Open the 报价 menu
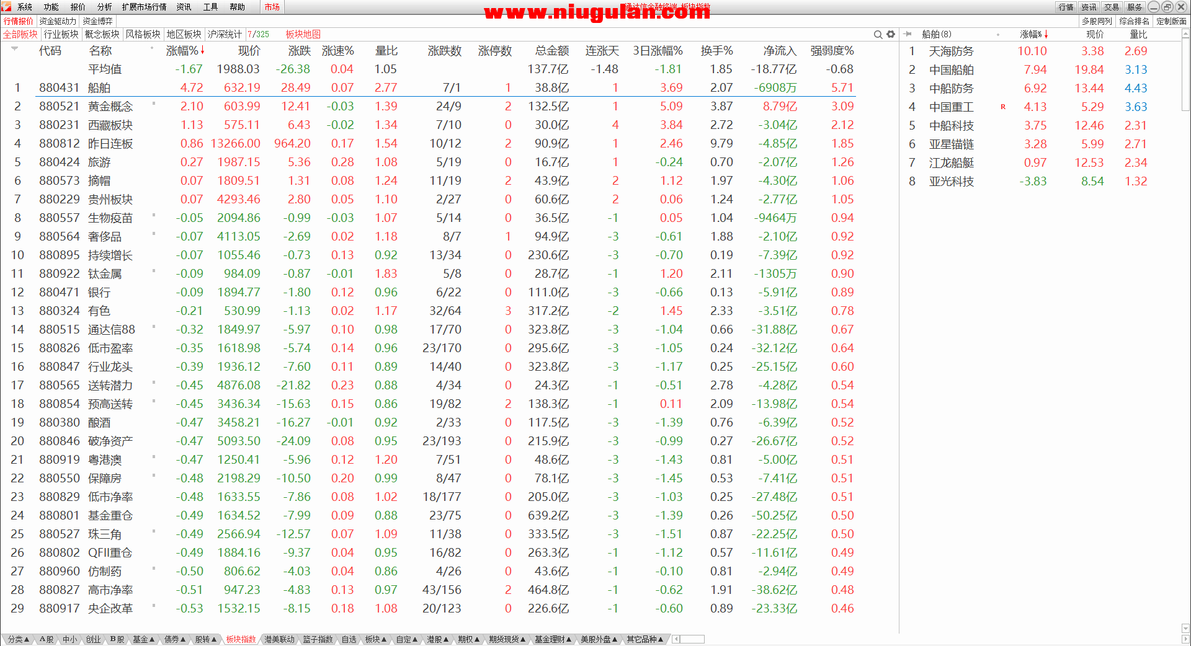Image resolution: width=1191 pixels, height=646 pixels. pyautogui.click(x=78, y=7)
